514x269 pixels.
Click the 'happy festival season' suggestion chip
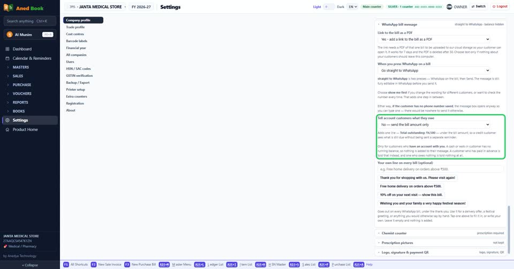click(x=422, y=203)
